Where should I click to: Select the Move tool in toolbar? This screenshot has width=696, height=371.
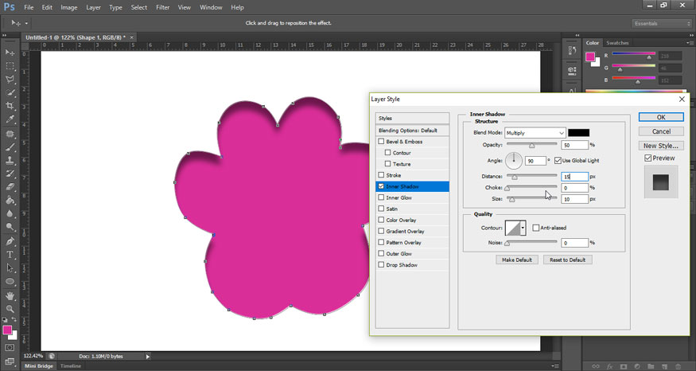click(x=10, y=52)
